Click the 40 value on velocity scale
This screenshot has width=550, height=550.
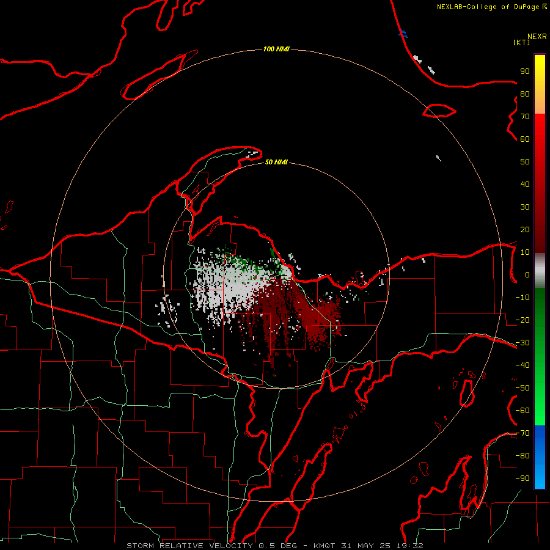525,185
